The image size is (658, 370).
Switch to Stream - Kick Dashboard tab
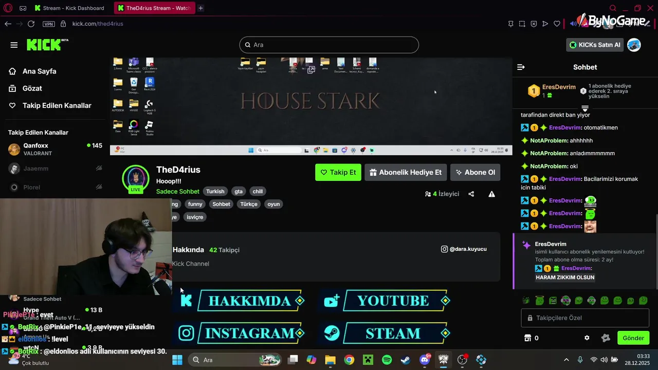[x=69, y=8]
